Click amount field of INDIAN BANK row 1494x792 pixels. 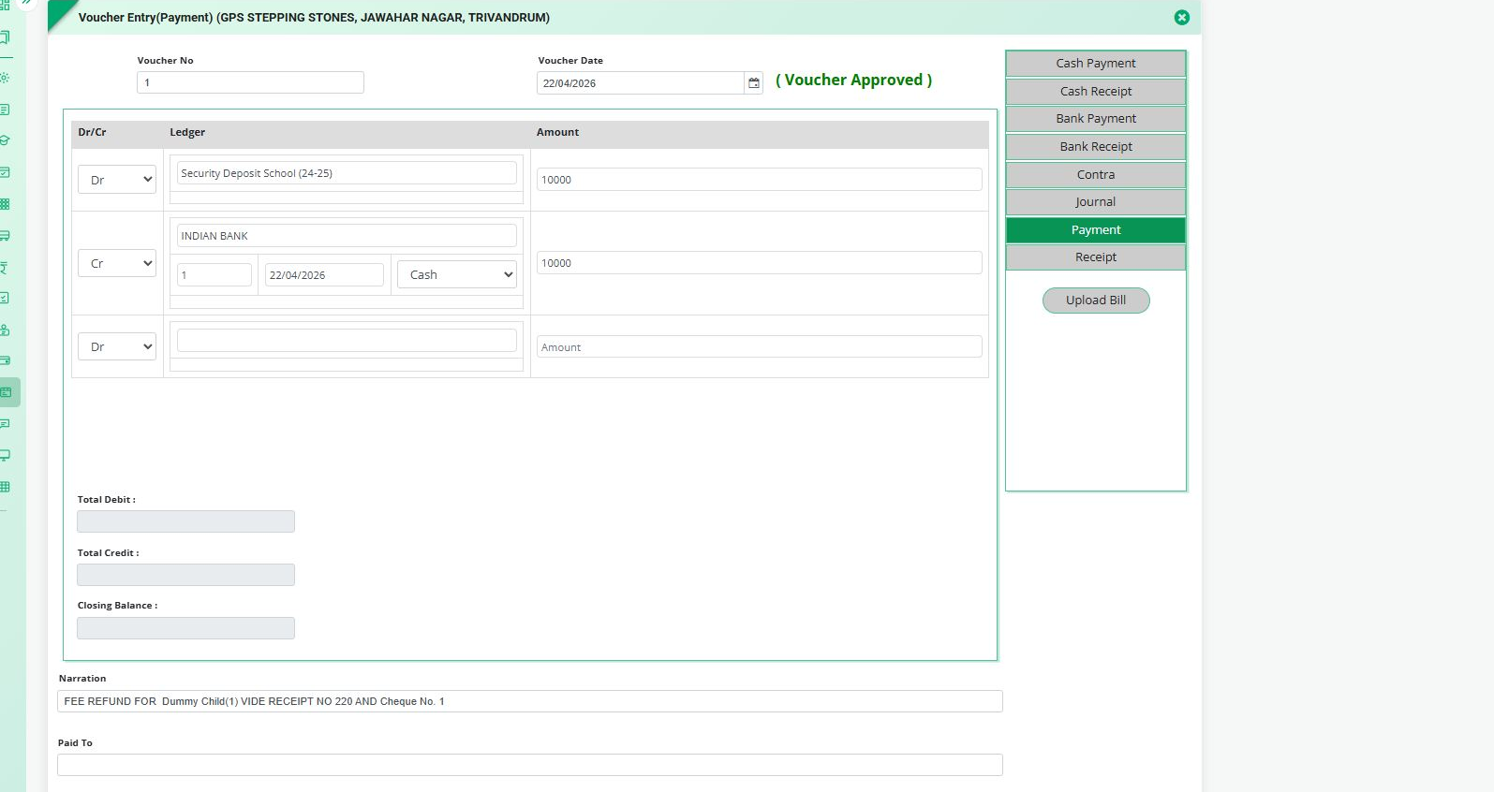(x=760, y=263)
